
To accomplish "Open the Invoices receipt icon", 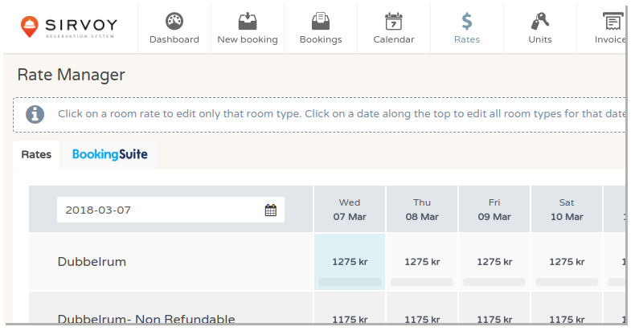I will click(x=612, y=21).
